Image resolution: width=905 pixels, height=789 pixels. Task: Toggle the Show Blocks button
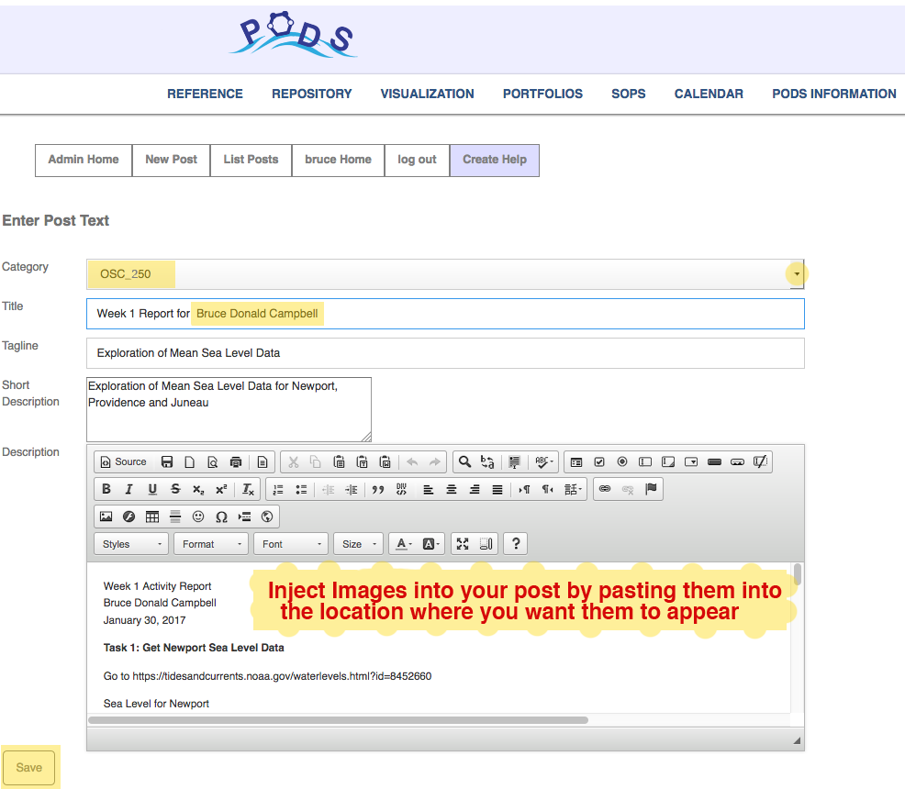(x=486, y=544)
